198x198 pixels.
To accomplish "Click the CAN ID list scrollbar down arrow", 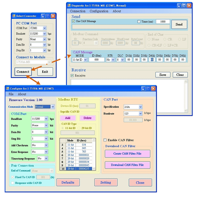I will (94, 169).
